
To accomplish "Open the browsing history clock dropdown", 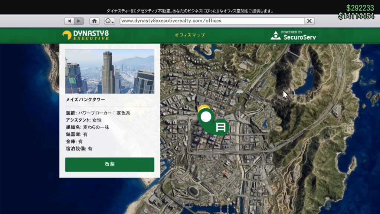I will click(x=109, y=21).
